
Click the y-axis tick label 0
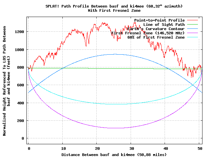tap(23, 138)
